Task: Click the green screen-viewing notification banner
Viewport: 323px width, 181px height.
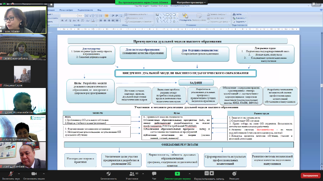Action: click(x=143, y=2)
